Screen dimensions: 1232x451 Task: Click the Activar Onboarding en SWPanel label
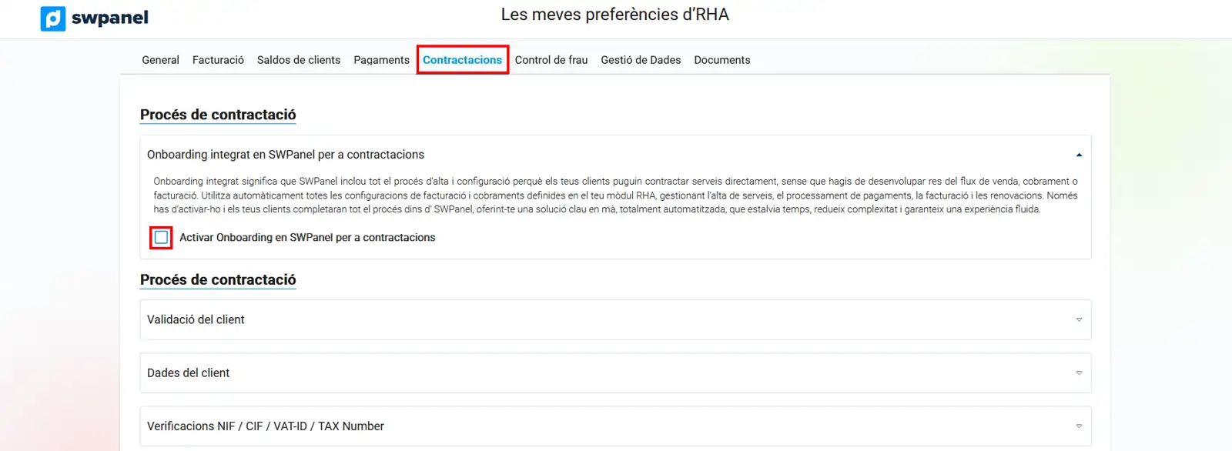307,238
